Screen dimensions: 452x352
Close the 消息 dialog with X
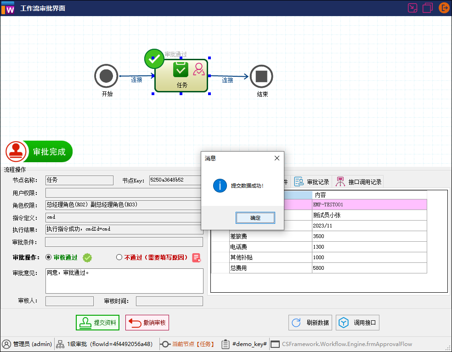point(277,158)
